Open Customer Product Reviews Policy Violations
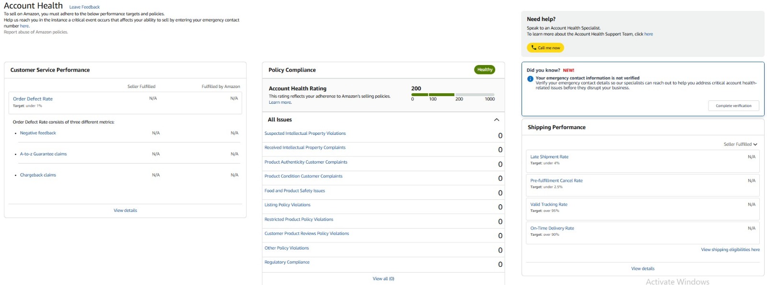Viewport: 767px width, 285px height. point(307,233)
